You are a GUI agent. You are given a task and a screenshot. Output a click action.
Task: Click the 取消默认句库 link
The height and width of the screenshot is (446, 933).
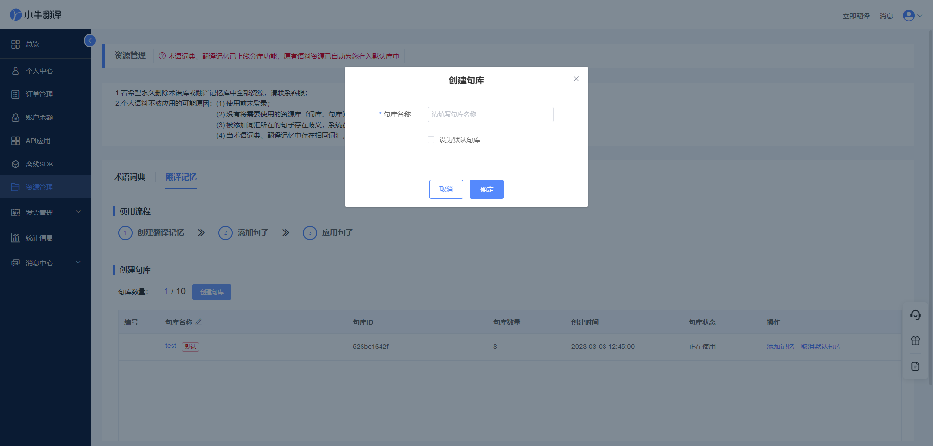tap(821, 347)
